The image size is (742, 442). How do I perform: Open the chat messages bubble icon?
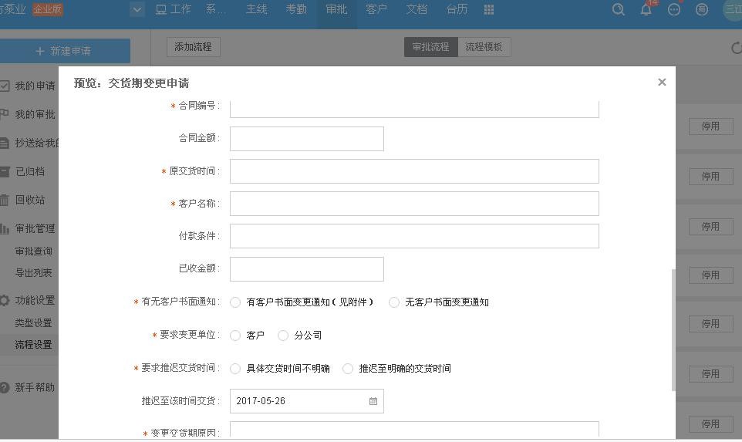[674, 9]
